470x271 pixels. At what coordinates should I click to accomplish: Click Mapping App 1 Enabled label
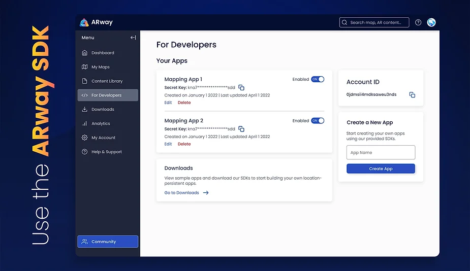pyautogui.click(x=301, y=79)
